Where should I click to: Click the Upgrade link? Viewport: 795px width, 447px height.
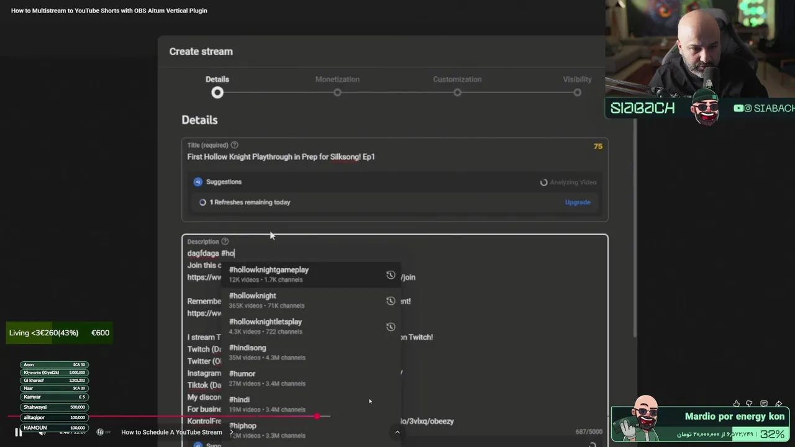pos(578,202)
